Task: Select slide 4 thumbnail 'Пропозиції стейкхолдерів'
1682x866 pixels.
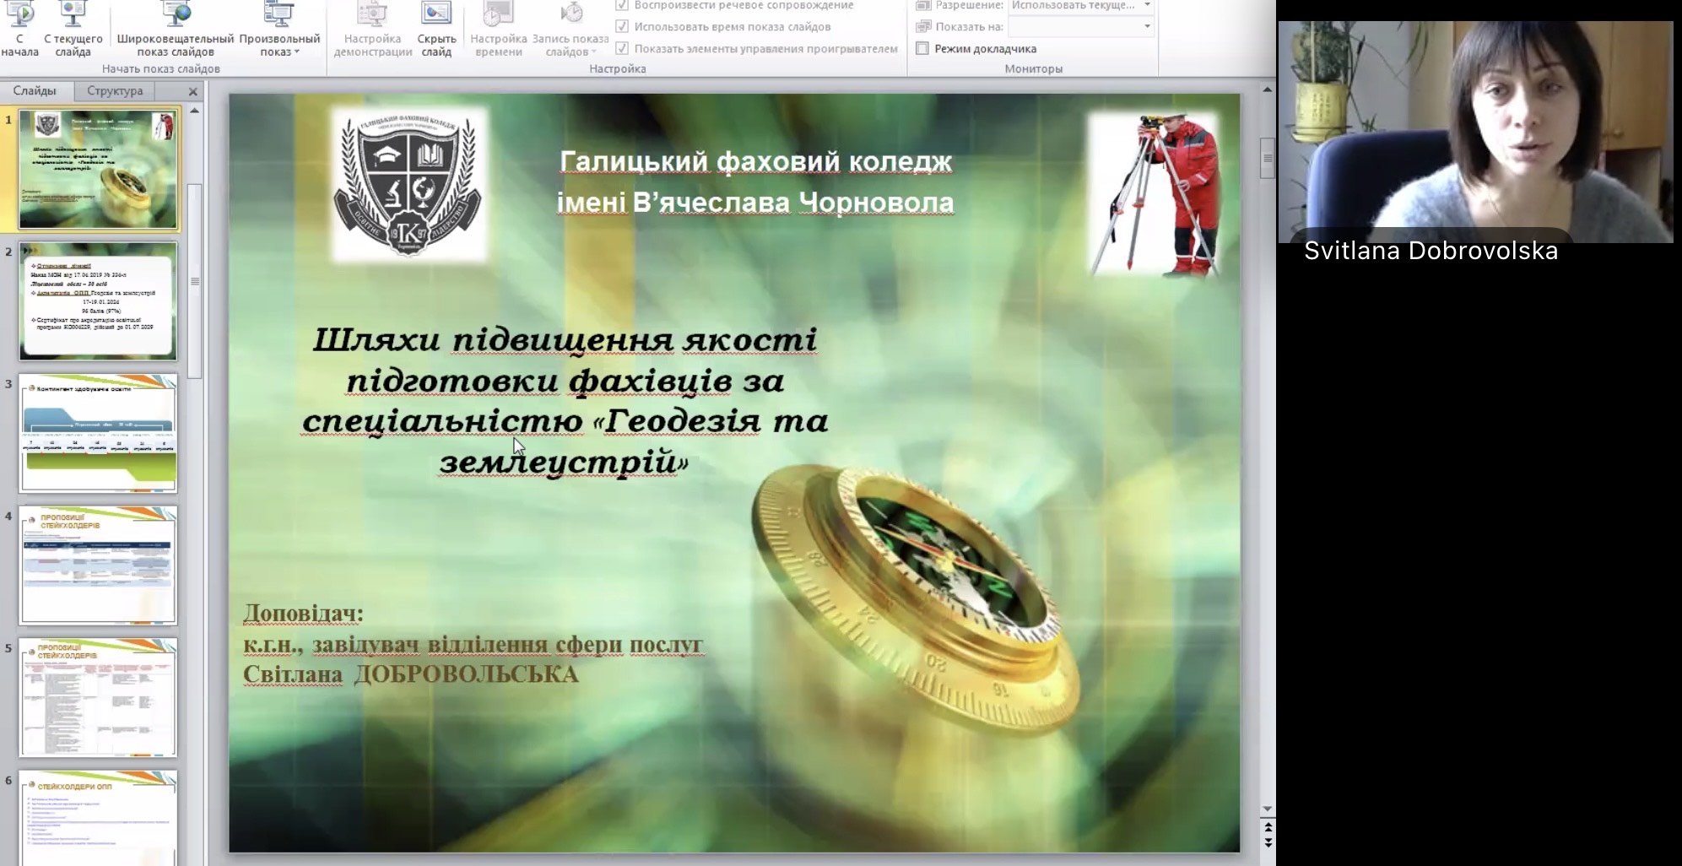Action: pyautogui.click(x=98, y=565)
